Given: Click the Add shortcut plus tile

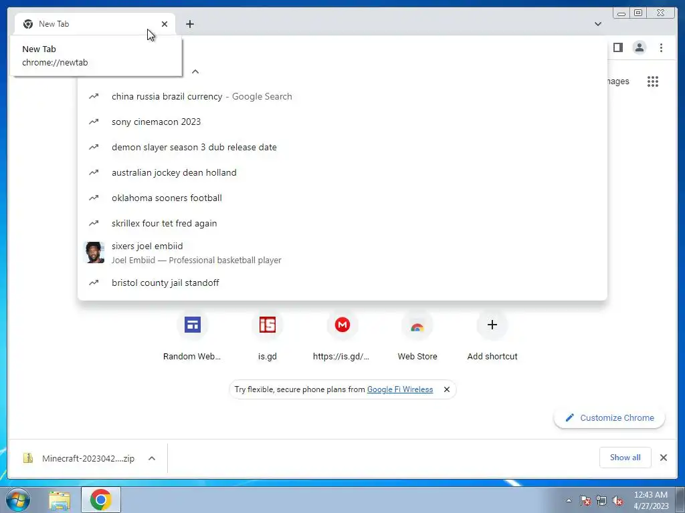Looking at the screenshot, I should coord(492,337).
